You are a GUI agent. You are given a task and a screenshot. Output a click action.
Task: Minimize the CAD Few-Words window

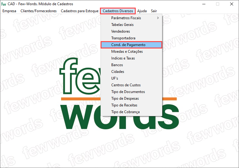coord(204,4)
